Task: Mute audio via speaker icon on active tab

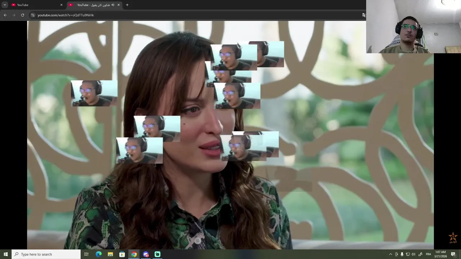Action: [x=113, y=5]
